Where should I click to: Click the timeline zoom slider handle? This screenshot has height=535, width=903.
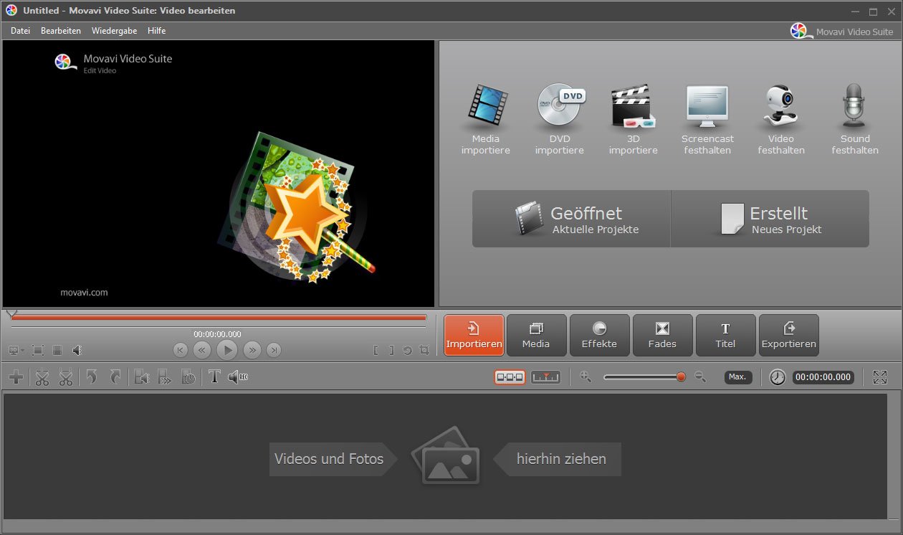(681, 377)
